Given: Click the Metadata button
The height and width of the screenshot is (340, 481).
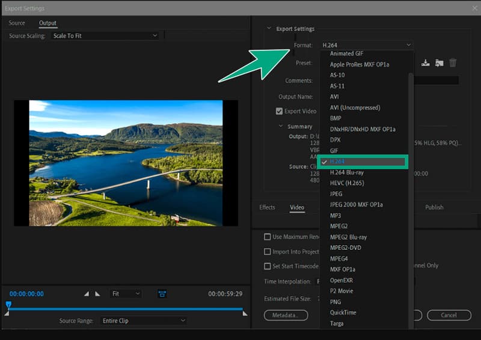Looking at the screenshot, I should point(286,315).
